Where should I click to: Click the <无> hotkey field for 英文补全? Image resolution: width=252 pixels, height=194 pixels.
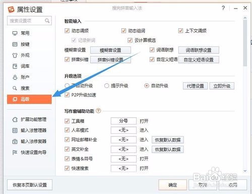pos(123,149)
